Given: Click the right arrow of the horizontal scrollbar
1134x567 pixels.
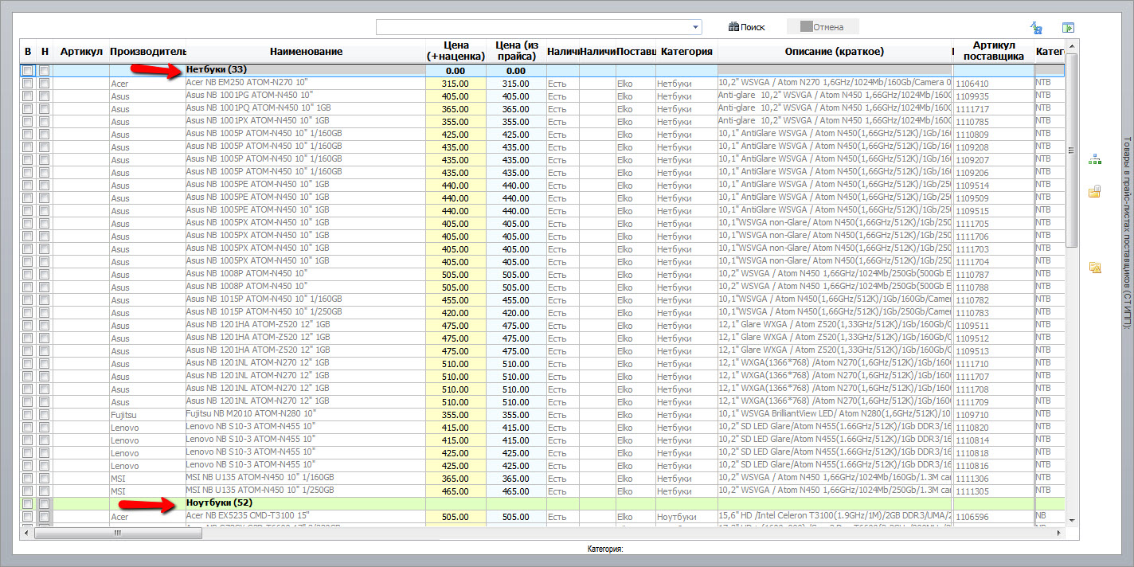Looking at the screenshot, I should pyautogui.click(x=1060, y=534).
